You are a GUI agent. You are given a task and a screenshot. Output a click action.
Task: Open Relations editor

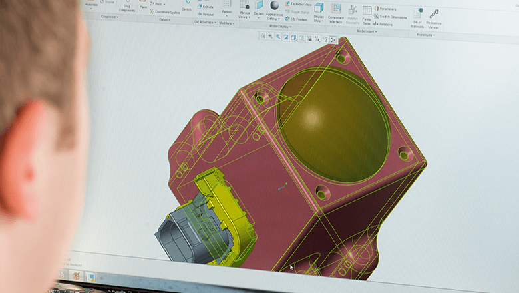(x=383, y=24)
